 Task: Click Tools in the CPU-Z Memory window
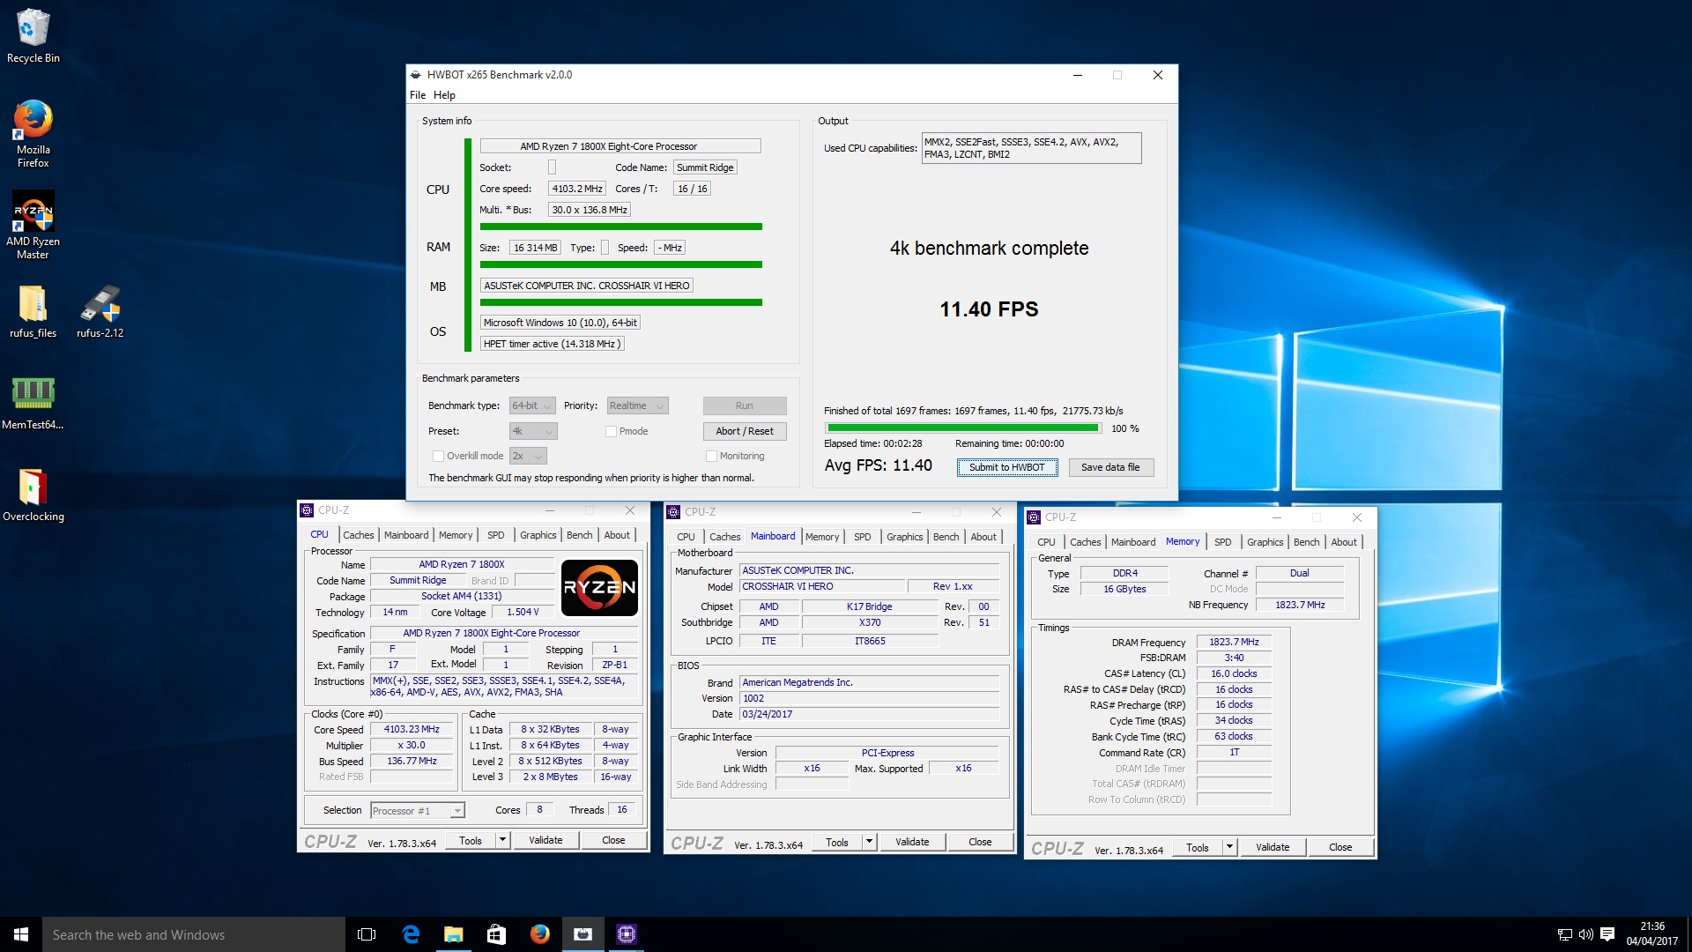(x=1198, y=847)
